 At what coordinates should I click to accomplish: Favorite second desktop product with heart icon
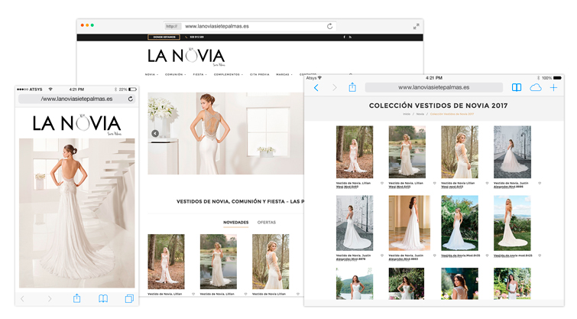click(x=245, y=294)
